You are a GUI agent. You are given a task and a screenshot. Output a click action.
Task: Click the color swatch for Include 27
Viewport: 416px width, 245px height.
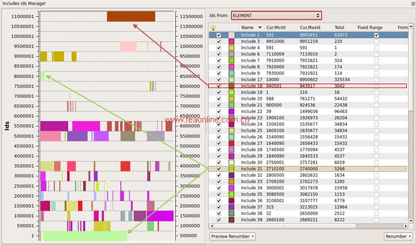click(x=232, y=144)
